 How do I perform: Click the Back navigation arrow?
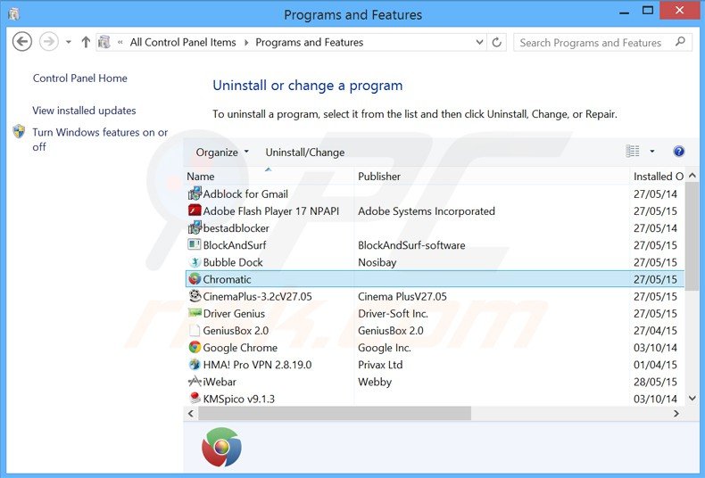[x=21, y=42]
